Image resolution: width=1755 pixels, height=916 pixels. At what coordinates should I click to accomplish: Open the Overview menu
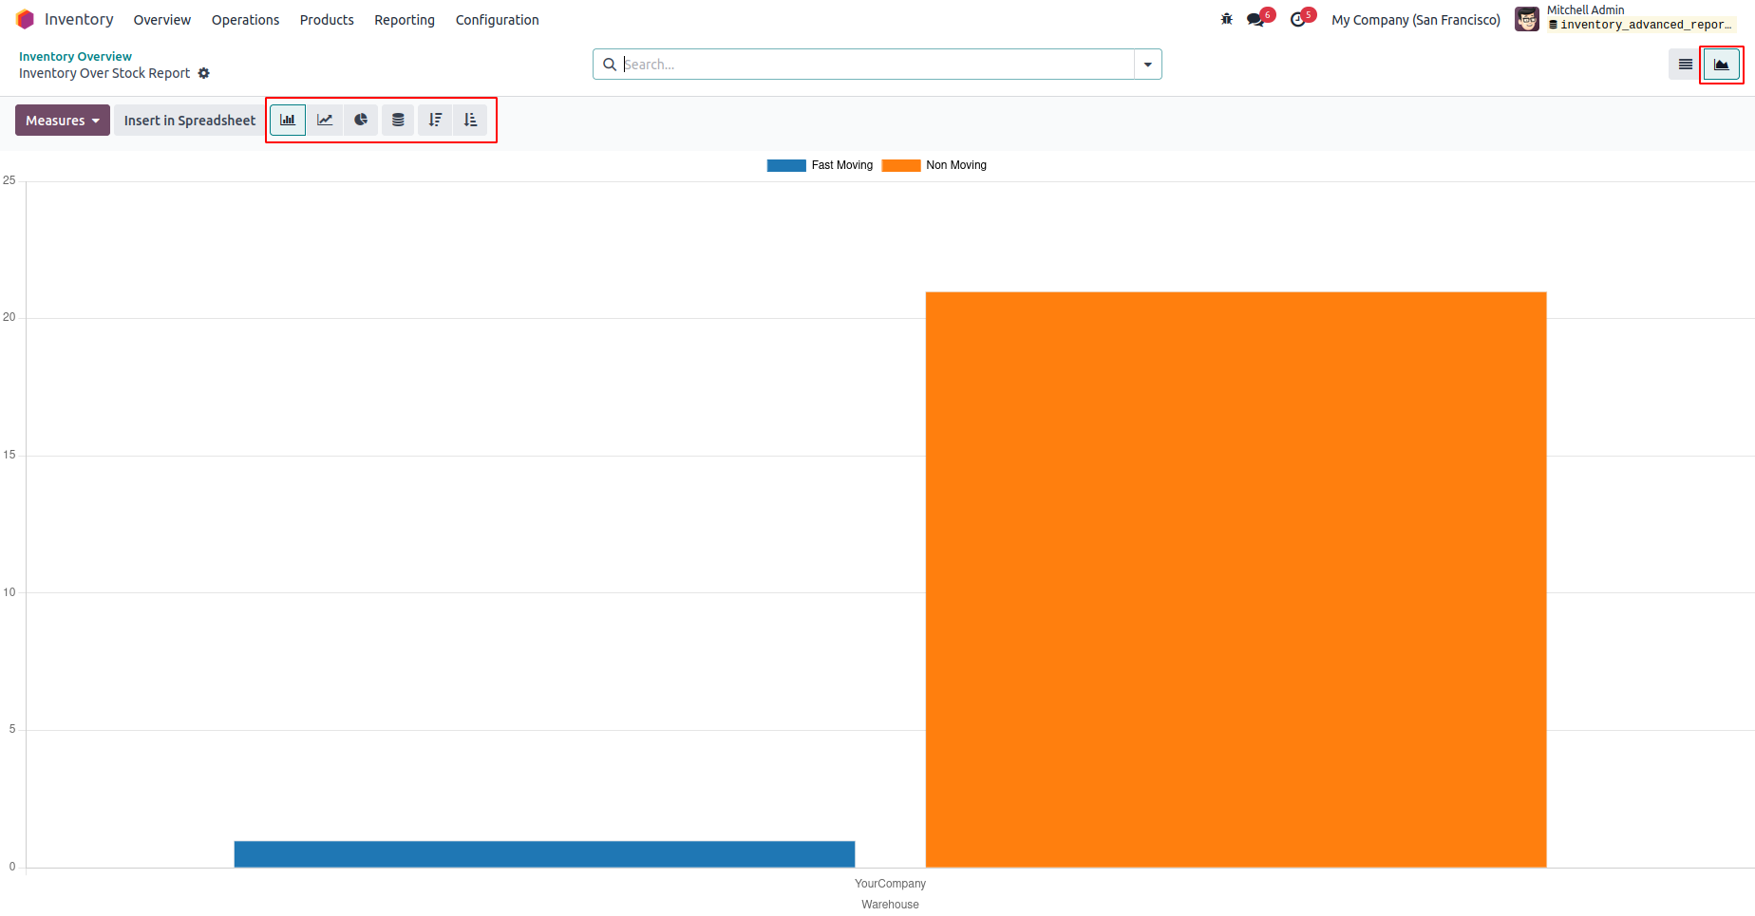coord(162,20)
